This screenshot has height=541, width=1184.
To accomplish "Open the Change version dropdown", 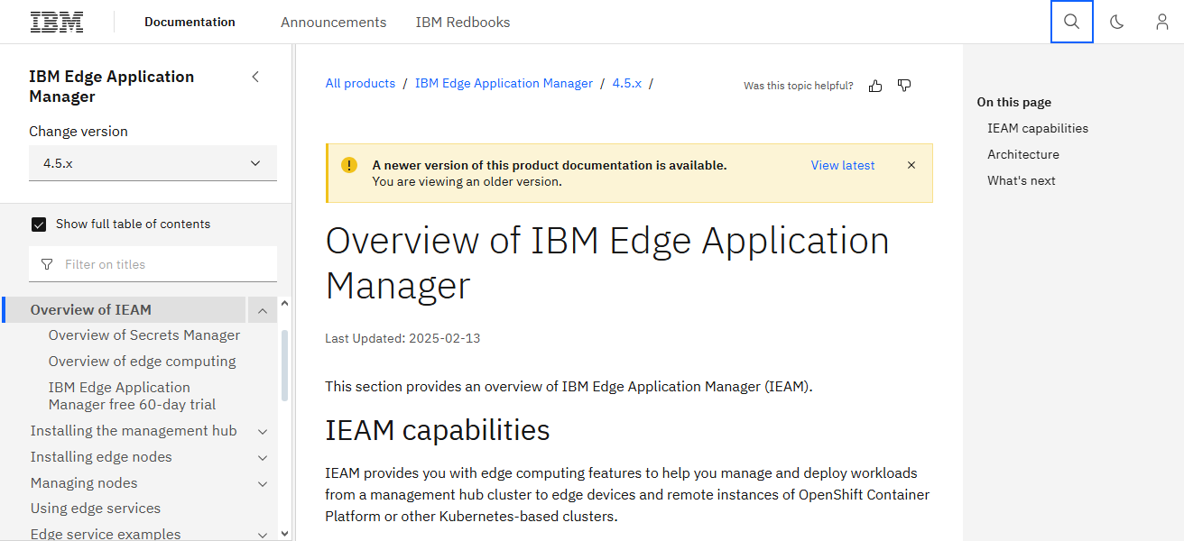I will (x=153, y=163).
